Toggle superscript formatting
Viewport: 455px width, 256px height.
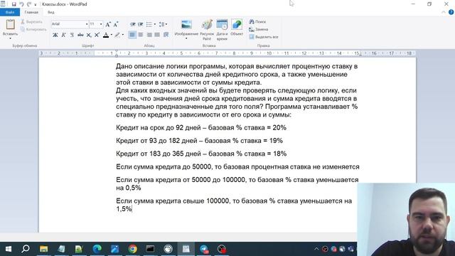click(x=97, y=35)
